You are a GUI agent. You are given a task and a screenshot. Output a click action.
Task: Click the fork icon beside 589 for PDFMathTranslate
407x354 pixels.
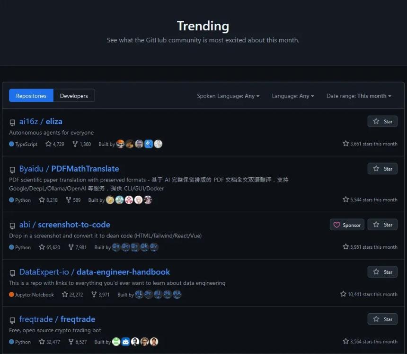pos(69,200)
